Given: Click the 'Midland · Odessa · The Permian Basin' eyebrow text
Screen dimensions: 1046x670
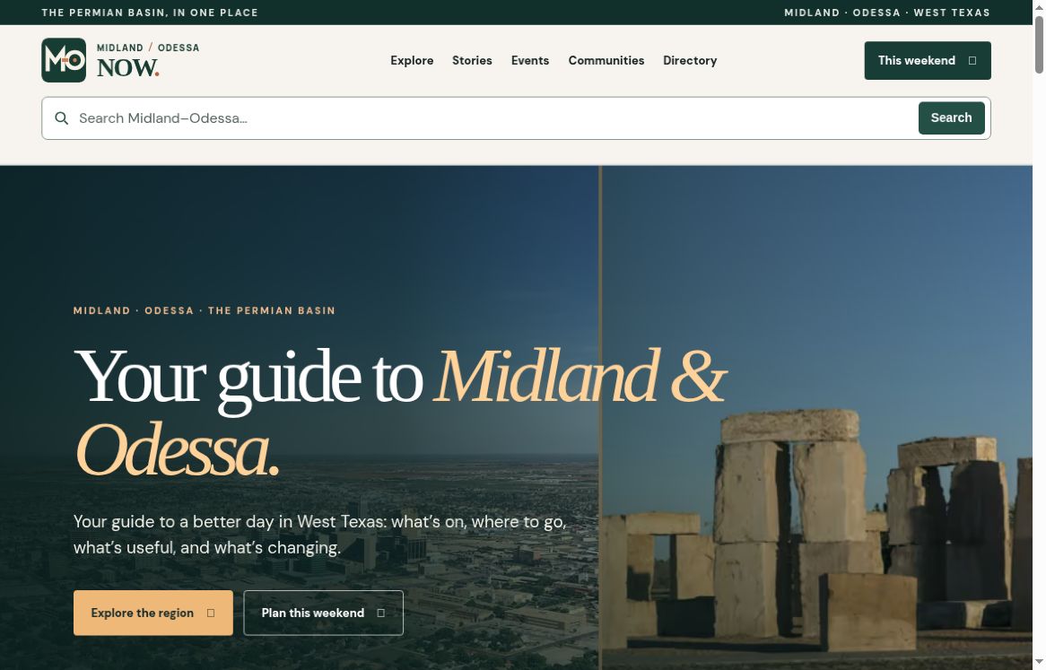Looking at the screenshot, I should point(205,310).
